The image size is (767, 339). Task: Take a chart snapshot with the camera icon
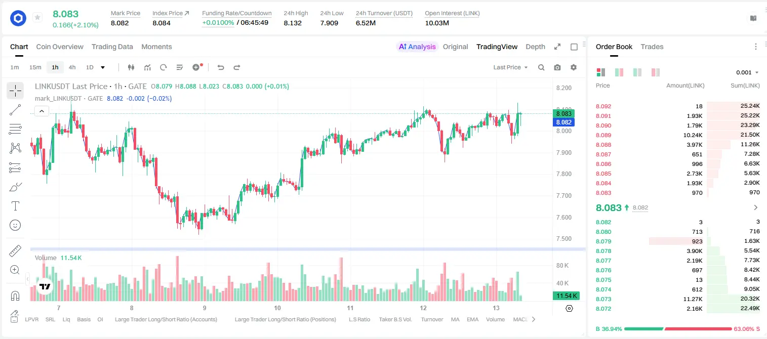(x=557, y=67)
